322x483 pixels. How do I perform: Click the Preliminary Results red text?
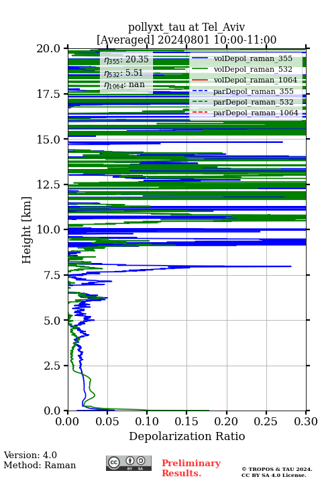[191, 468]
